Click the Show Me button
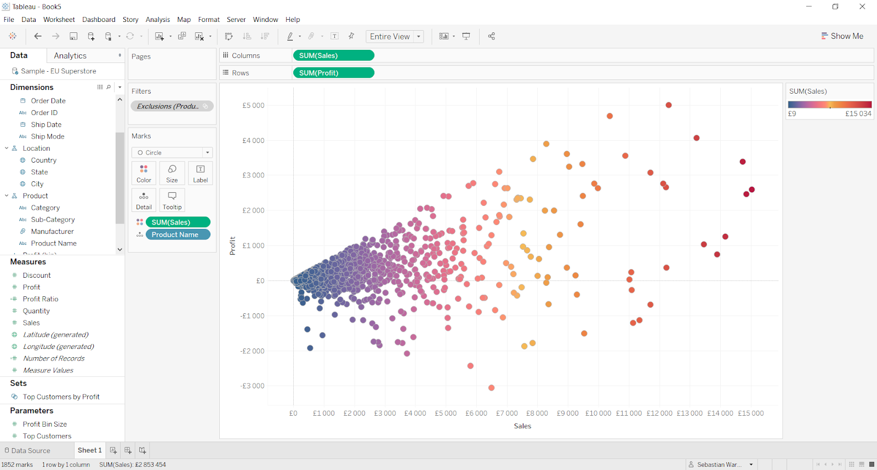Image resolution: width=877 pixels, height=470 pixels. (842, 36)
